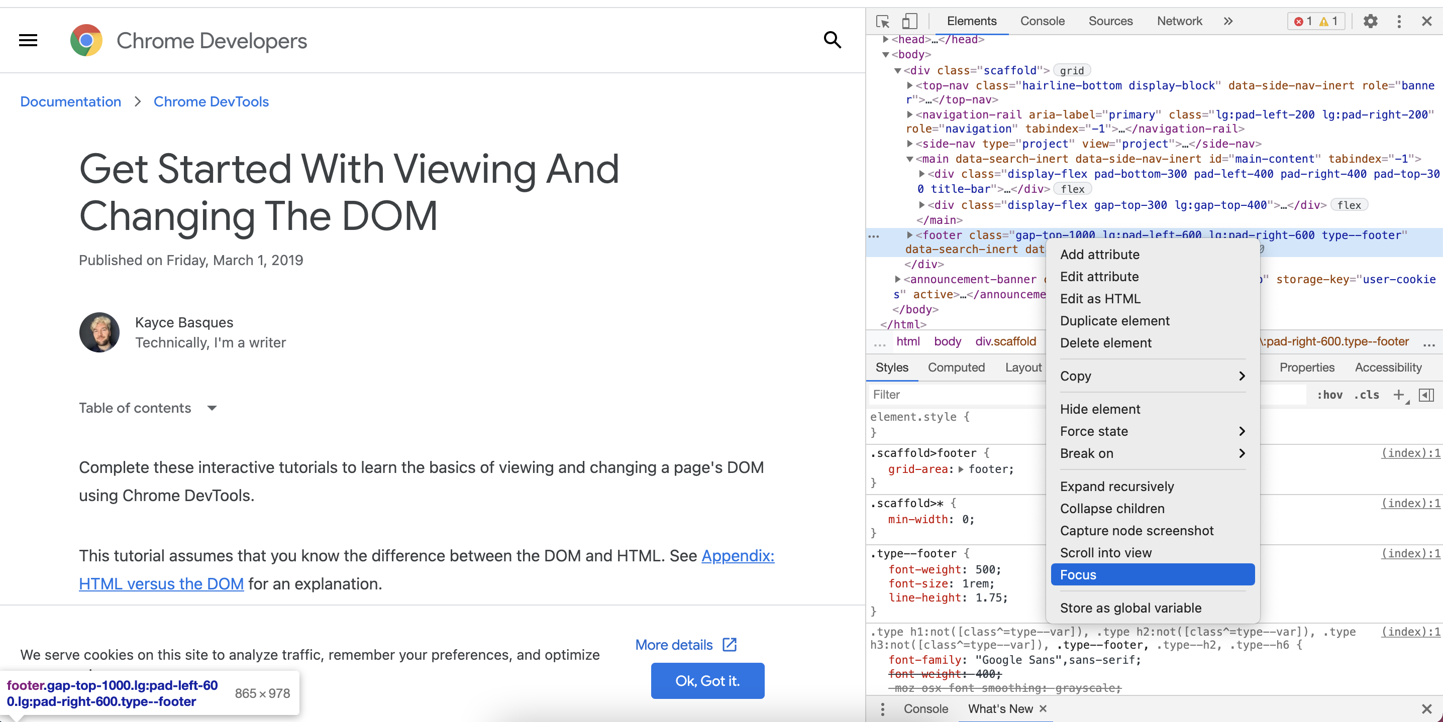
Task: Click the site search magnifier icon
Action: point(832,40)
